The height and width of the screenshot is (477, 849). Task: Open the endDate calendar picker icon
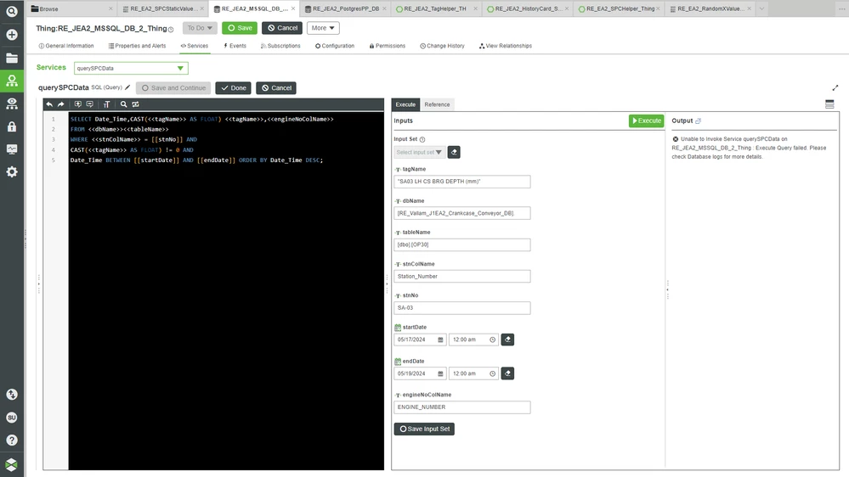click(440, 373)
